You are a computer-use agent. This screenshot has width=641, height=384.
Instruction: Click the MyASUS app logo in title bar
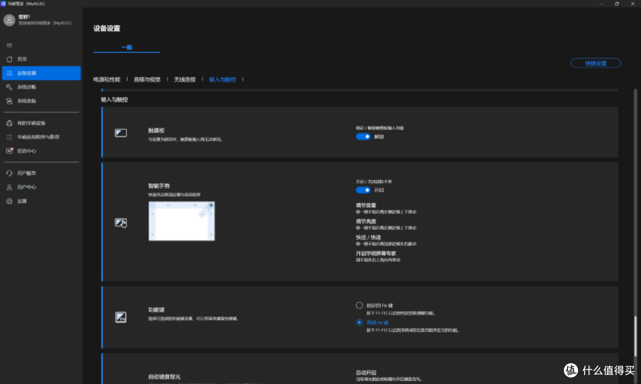tap(4, 4)
